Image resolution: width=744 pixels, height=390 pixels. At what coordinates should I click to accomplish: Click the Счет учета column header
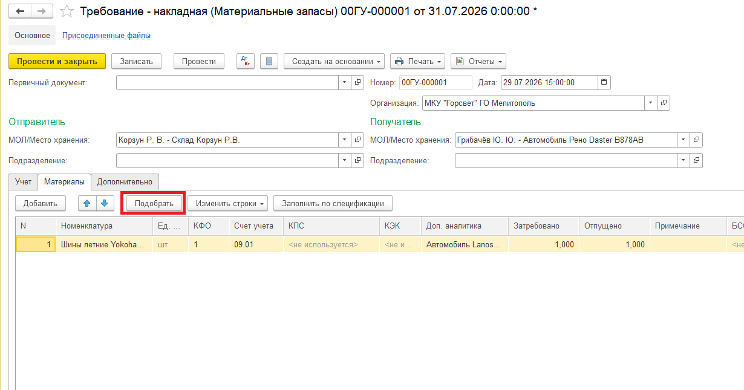pos(256,226)
